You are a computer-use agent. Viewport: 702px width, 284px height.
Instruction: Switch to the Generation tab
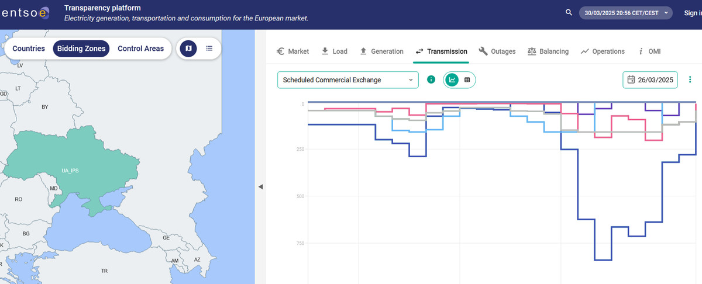pyautogui.click(x=381, y=51)
